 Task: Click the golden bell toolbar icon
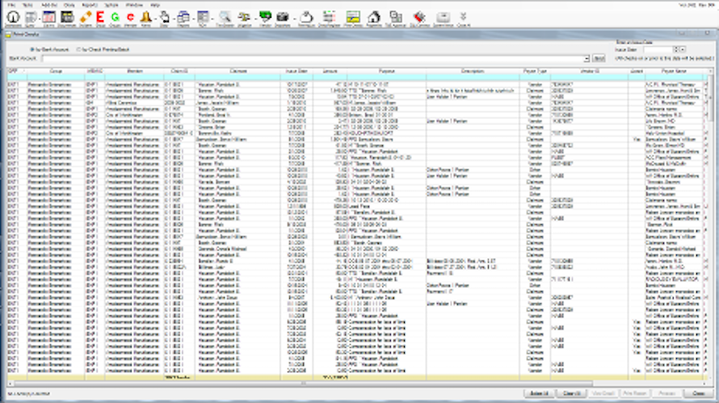(145, 18)
